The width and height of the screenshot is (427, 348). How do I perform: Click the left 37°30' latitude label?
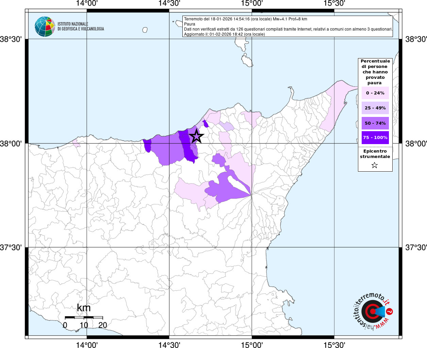point(11,247)
